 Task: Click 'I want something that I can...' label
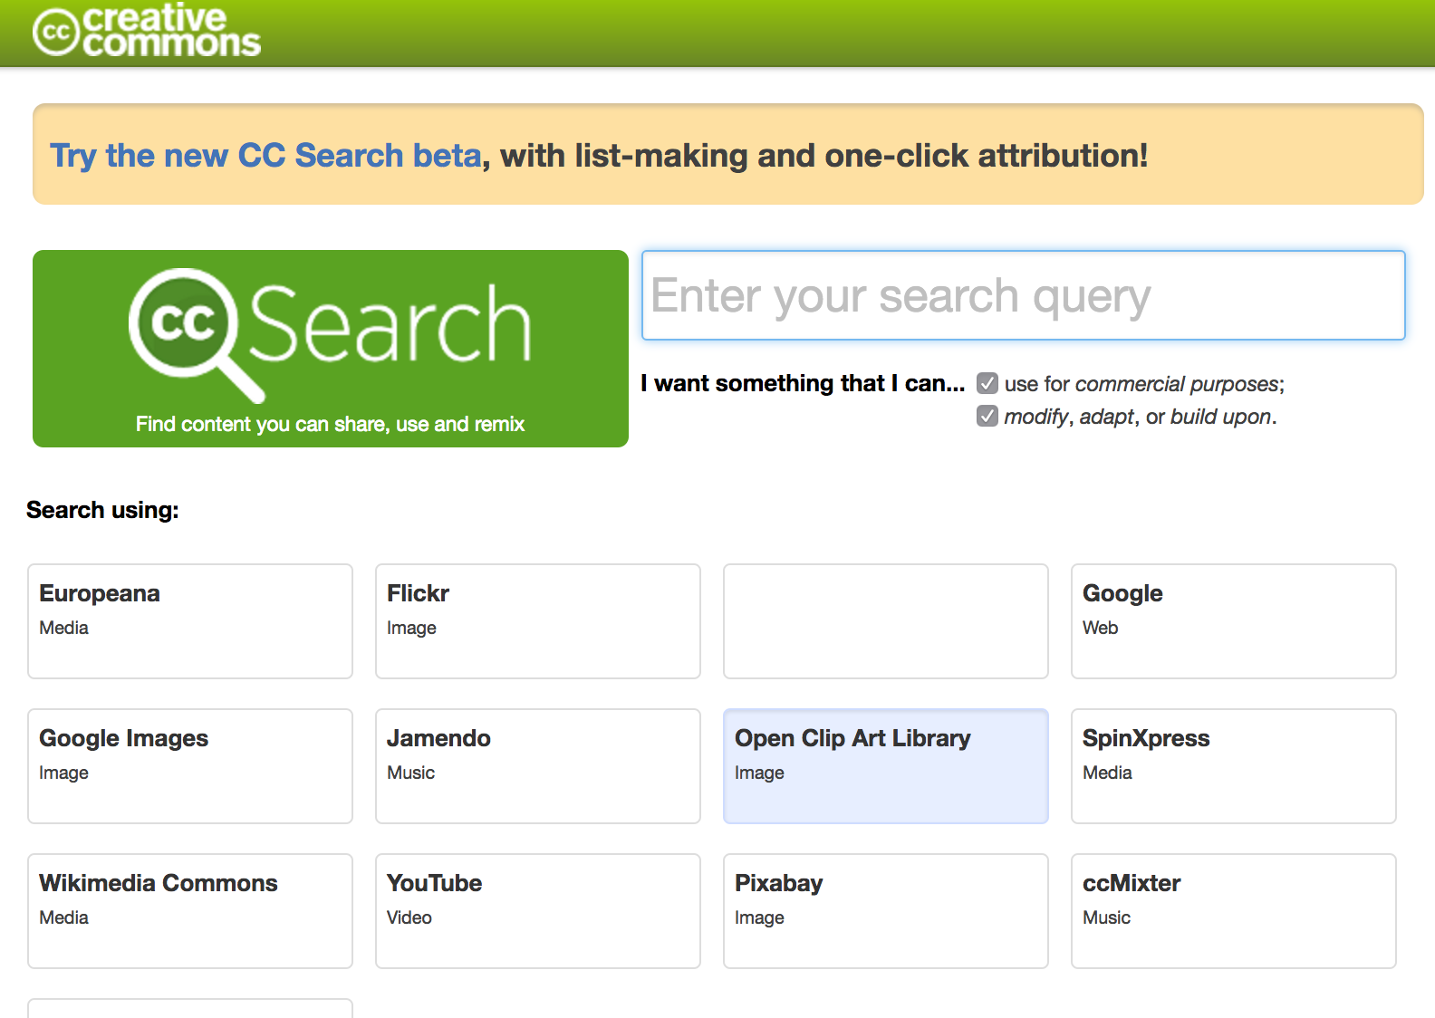coord(803,383)
